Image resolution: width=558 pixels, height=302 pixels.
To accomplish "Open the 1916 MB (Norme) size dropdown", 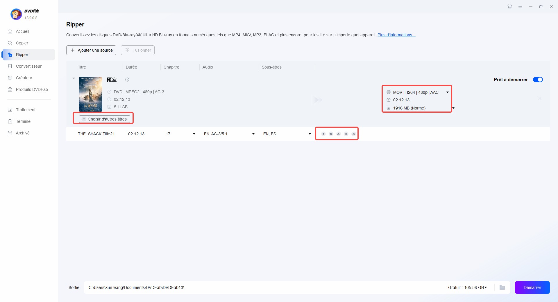I will [x=453, y=108].
